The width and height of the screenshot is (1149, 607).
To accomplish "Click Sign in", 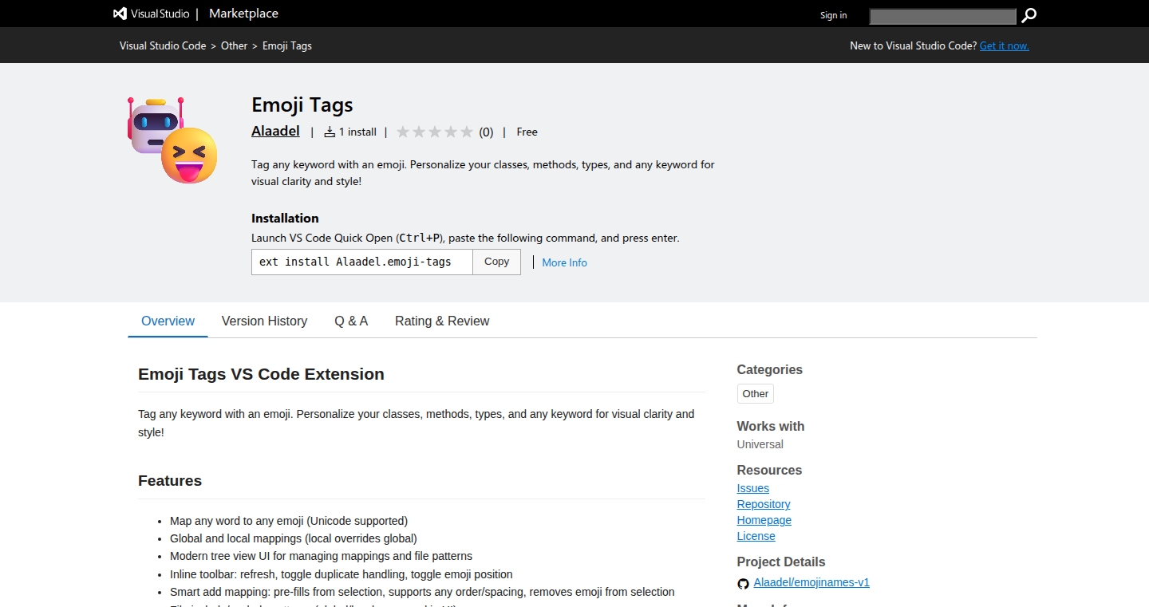I will 834,15.
